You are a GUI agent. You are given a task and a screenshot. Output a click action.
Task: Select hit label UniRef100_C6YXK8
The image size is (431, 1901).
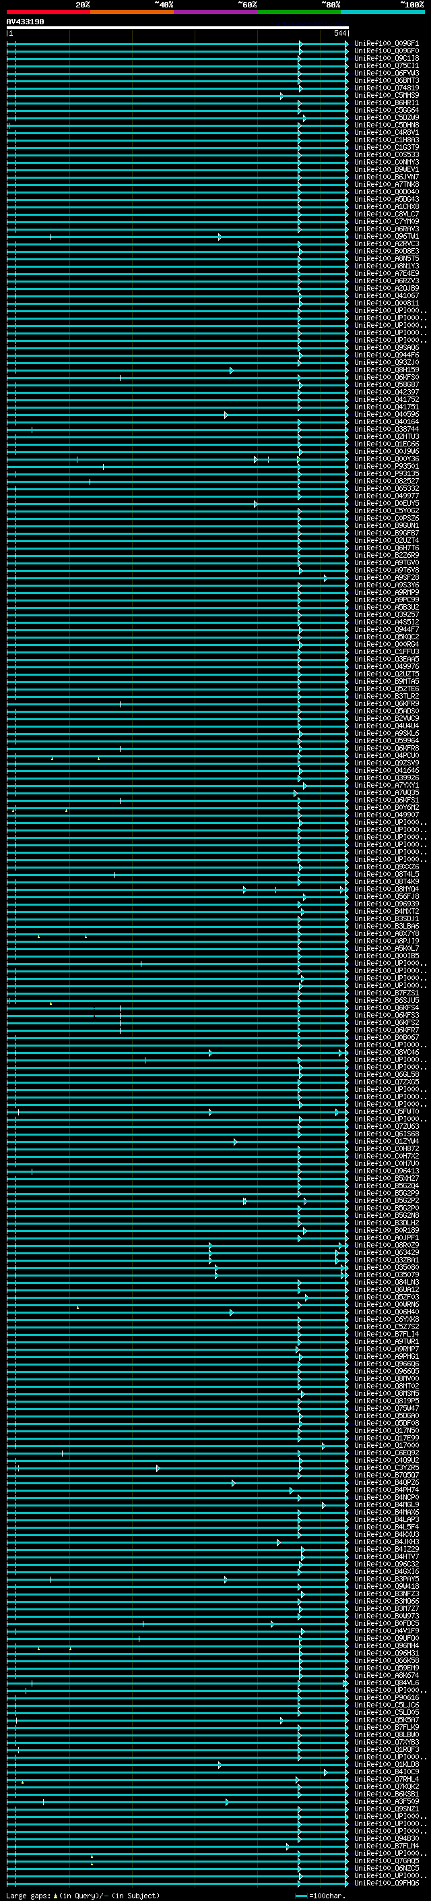(386, 1319)
